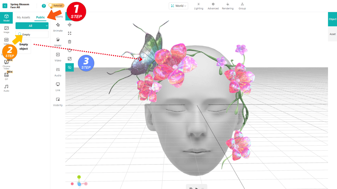Switch to the My Assets tab

(x=23, y=17)
